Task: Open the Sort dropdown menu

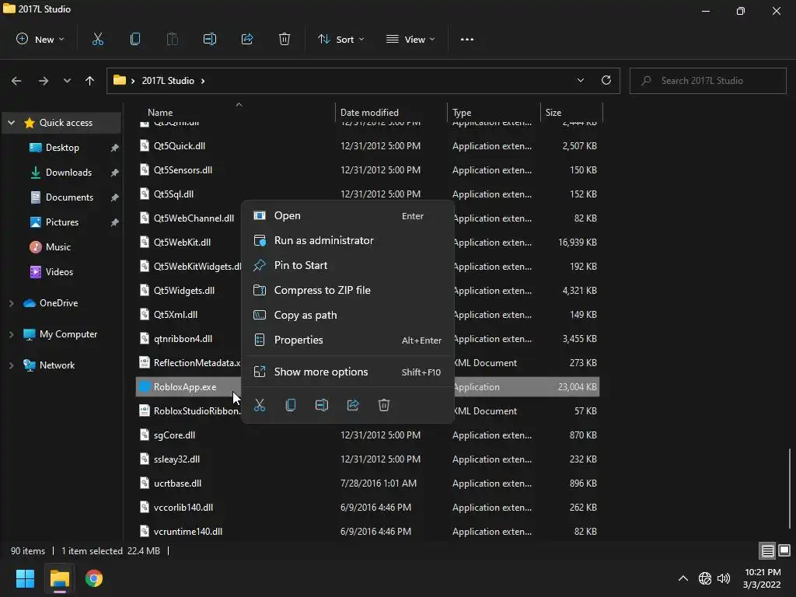Action: 341,39
